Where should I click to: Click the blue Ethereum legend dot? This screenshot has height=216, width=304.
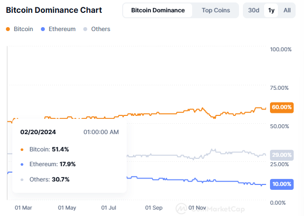point(43,29)
